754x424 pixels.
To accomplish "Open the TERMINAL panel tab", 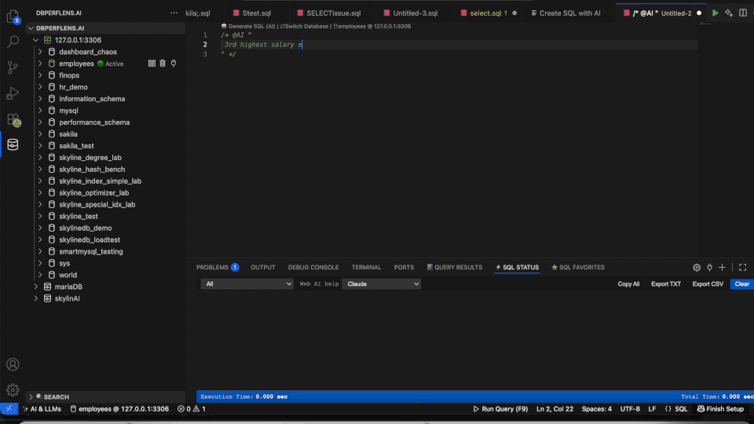I will point(366,267).
